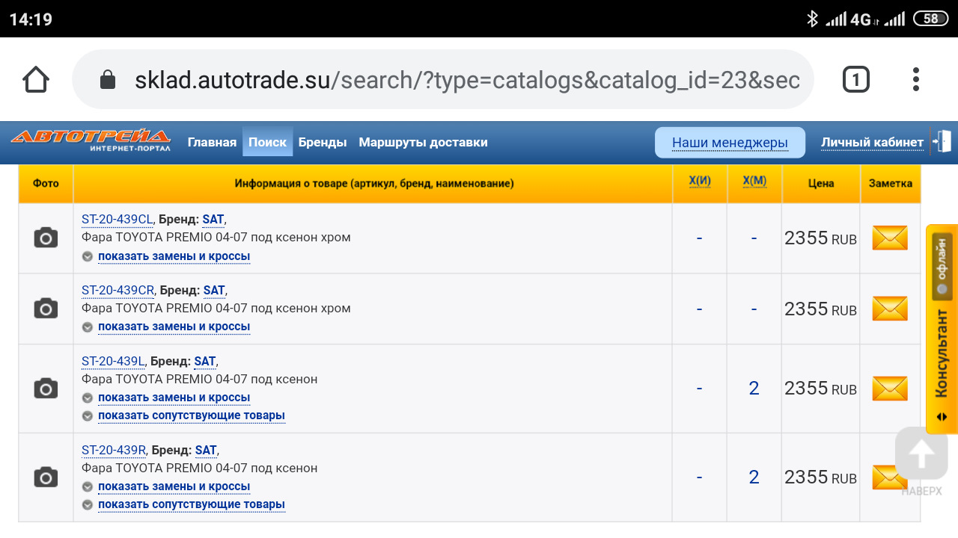
Task: Expand замены и кроссы for ST-20-439CR
Action: (x=174, y=327)
